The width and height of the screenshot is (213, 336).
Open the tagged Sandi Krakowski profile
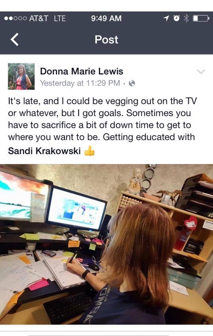coord(44,151)
